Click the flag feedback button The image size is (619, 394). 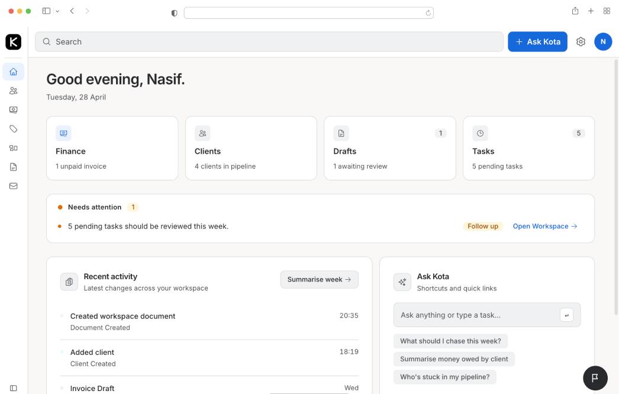(x=595, y=377)
